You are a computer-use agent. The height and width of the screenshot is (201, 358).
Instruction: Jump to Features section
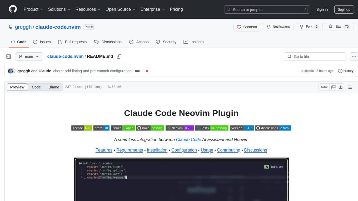point(104,150)
